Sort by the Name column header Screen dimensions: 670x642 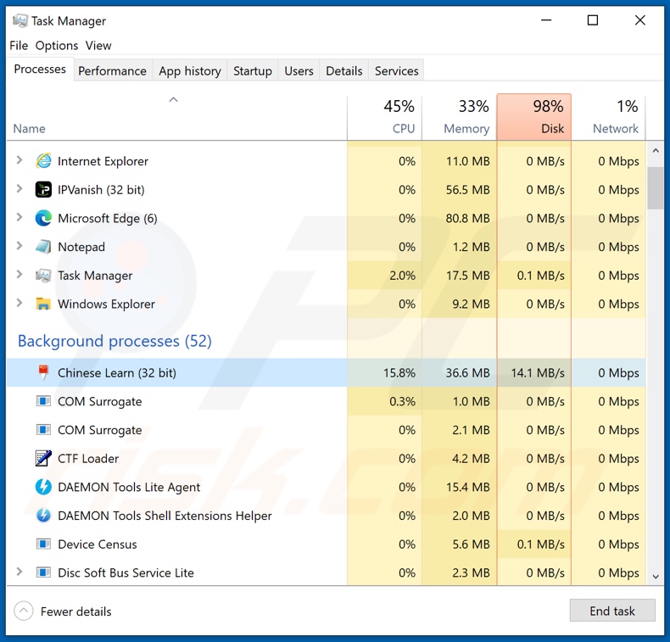click(x=176, y=117)
